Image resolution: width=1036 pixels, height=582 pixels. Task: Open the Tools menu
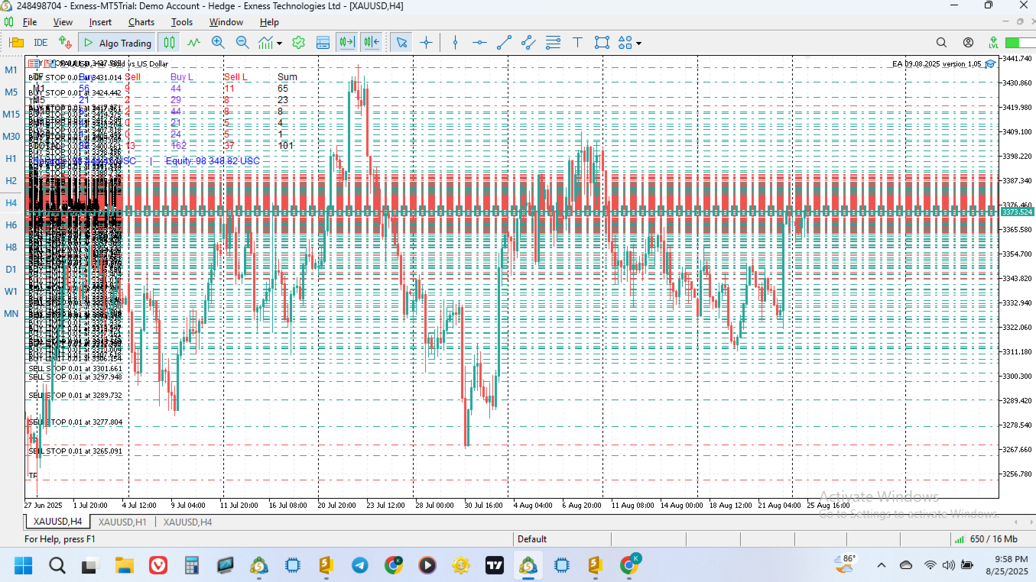(182, 22)
